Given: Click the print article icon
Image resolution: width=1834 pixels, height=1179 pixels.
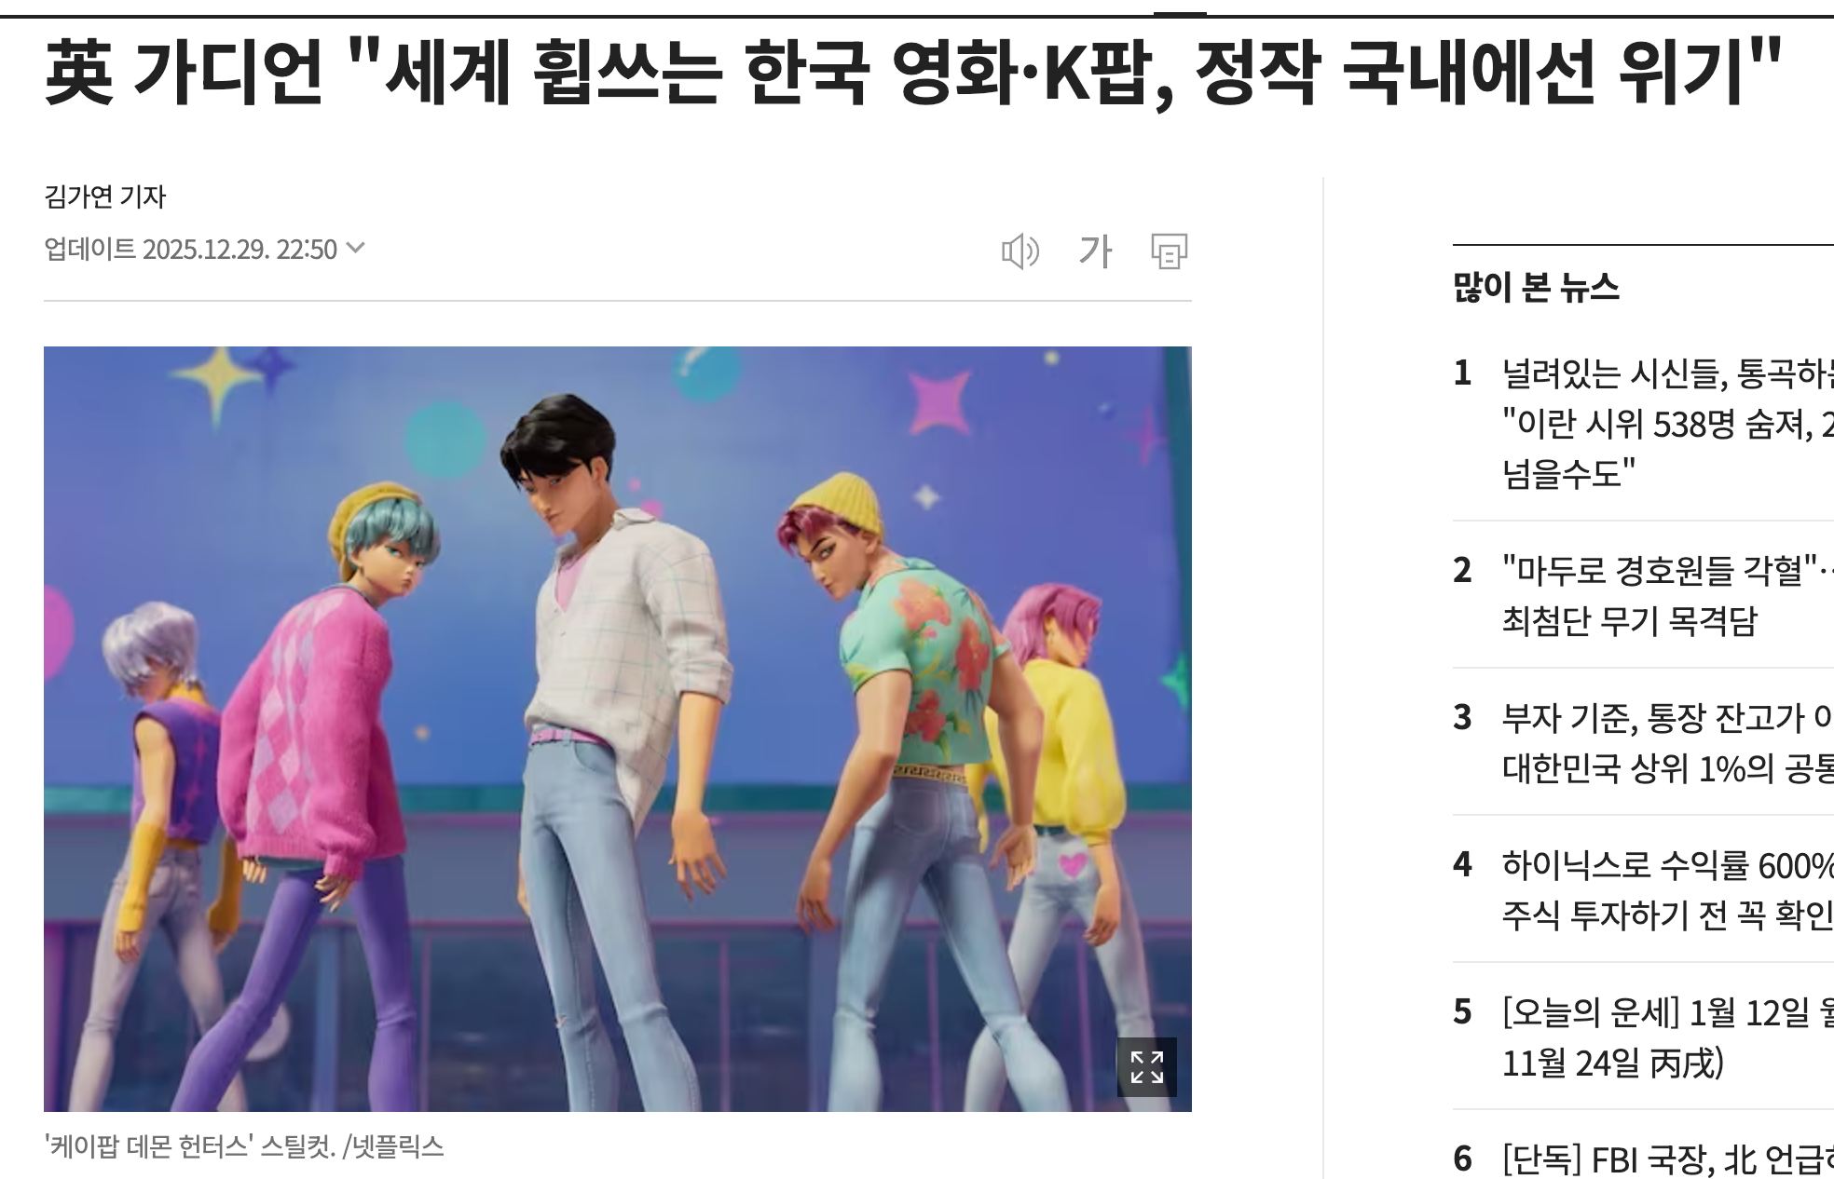Looking at the screenshot, I should point(1170,251).
